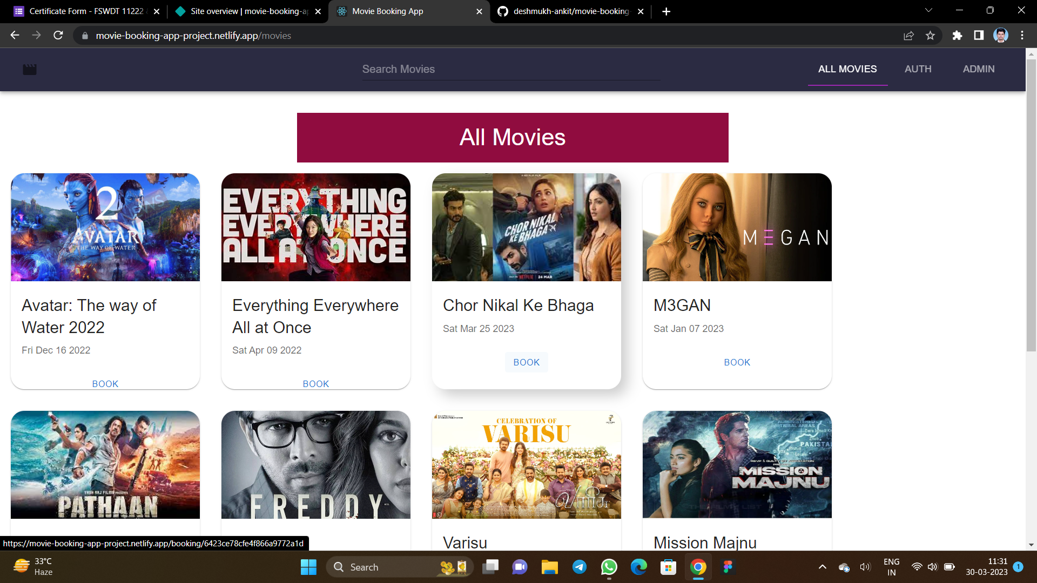Navigate to the AUTH section
This screenshot has height=583, width=1037.
coord(918,69)
